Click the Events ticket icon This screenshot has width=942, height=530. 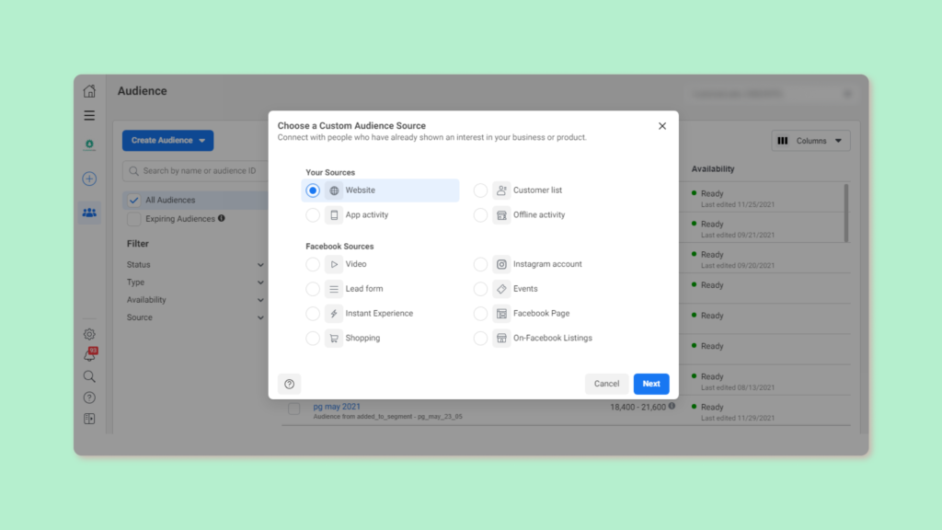click(x=501, y=289)
